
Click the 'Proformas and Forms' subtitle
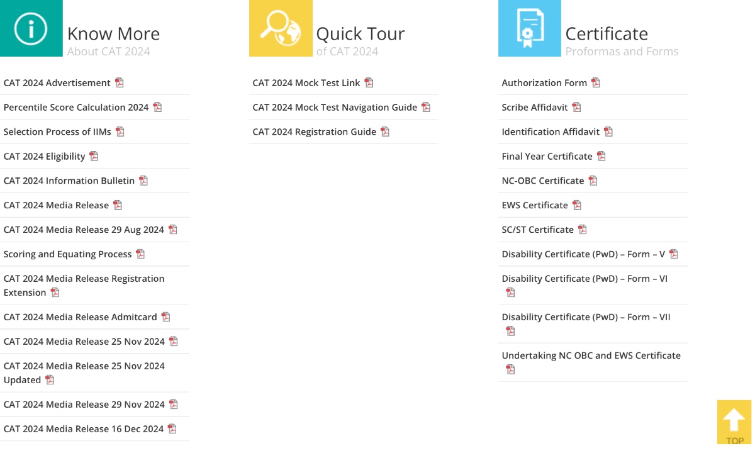[622, 52]
